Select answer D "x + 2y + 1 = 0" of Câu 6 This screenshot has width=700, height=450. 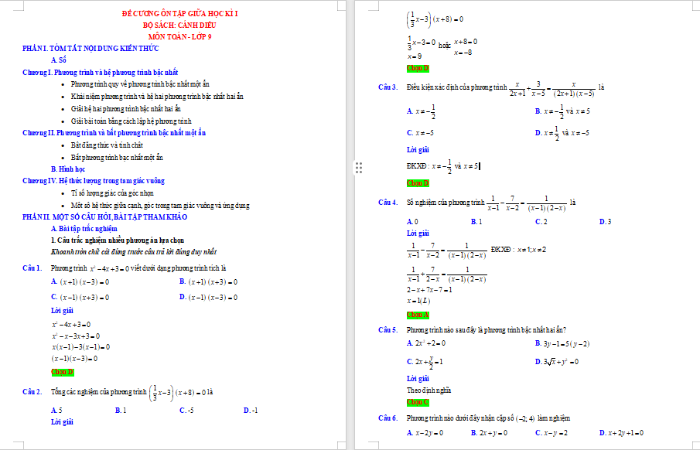point(622,432)
